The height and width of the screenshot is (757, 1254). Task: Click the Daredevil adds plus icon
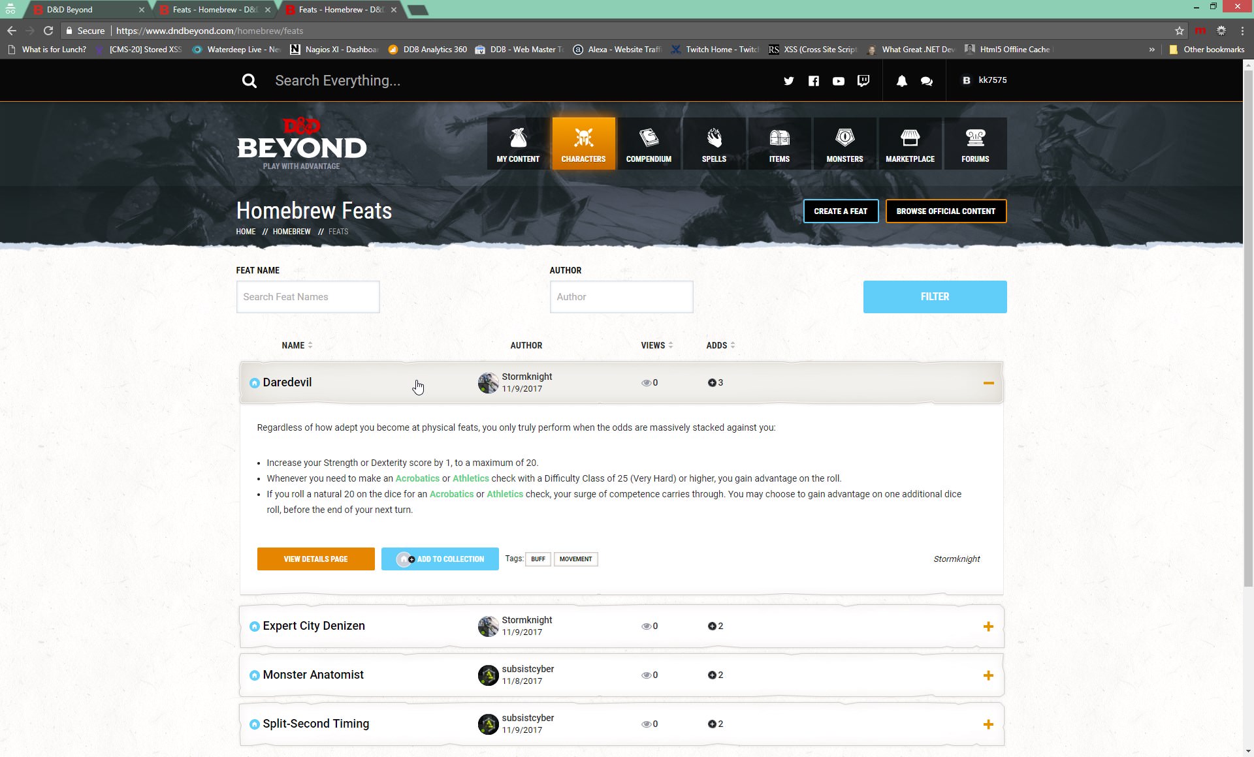[712, 383]
